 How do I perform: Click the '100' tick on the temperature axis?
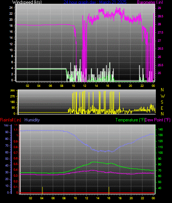pyautogui.click(x=160, y=153)
